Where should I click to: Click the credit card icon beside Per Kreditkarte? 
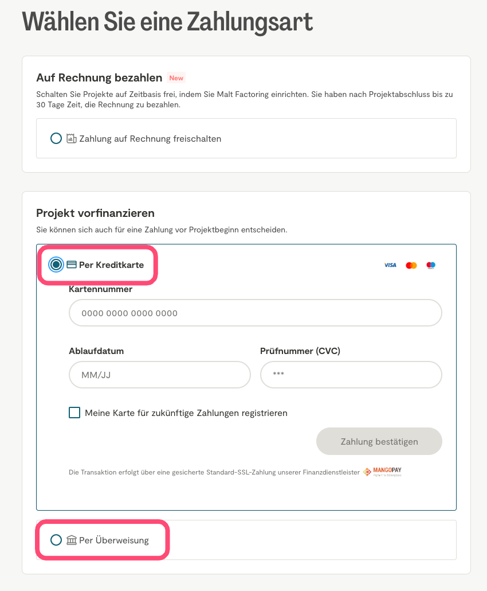[72, 265]
